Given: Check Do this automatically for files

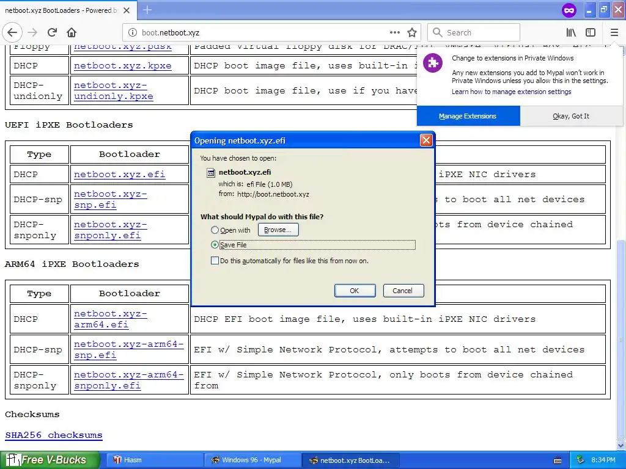Looking at the screenshot, I should click(x=215, y=261).
